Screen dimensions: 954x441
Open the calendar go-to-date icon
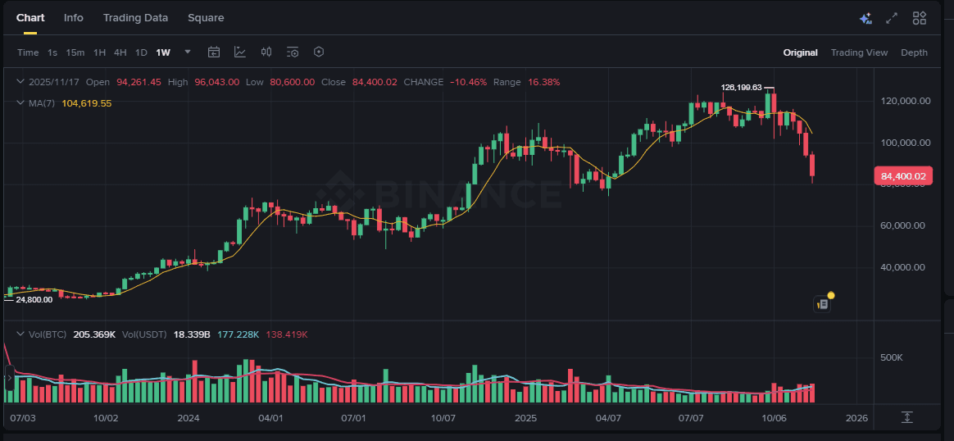click(213, 52)
